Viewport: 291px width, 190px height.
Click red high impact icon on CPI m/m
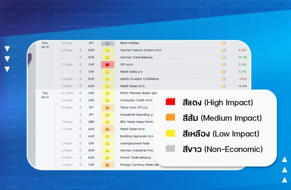[107, 65]
